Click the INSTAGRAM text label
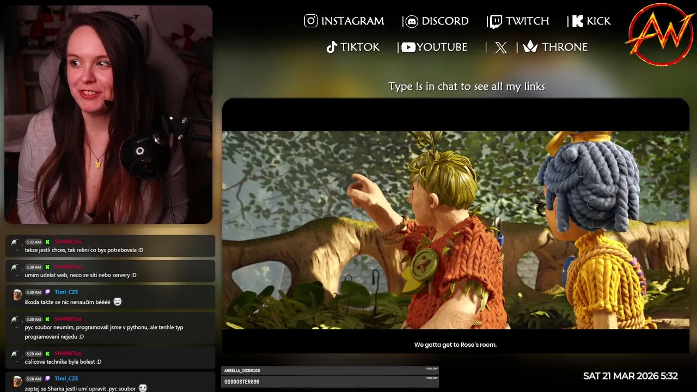The width and height of the screenshot is (697, 392). point(352,21)
